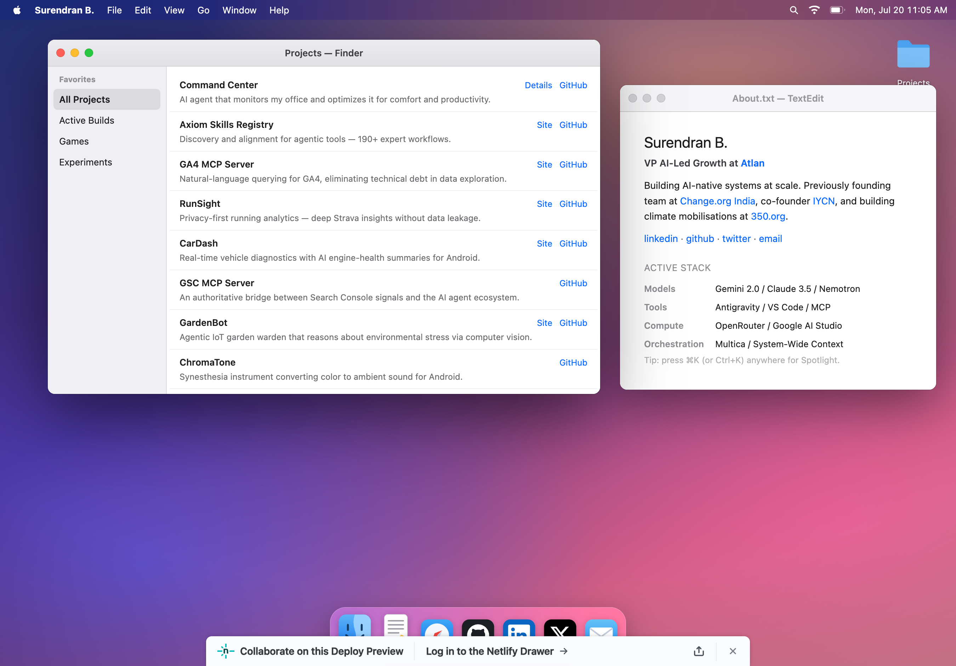Image resolution: width=956 pixels, height=666 pixels.
Task: Open Site link for Axiom Skills Registry
Action: [x=544, y=125]
